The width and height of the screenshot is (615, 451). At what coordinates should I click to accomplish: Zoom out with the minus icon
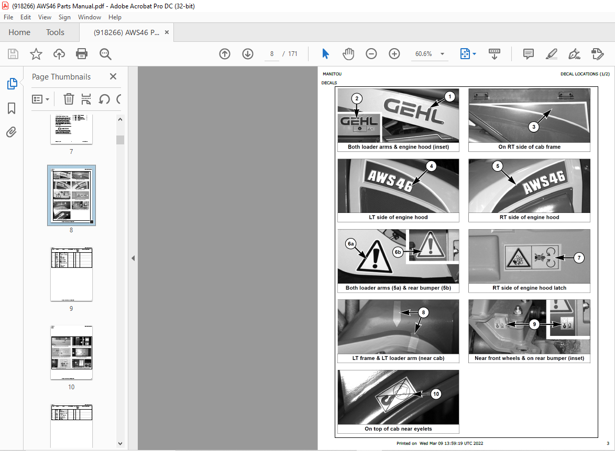point(371,54)
